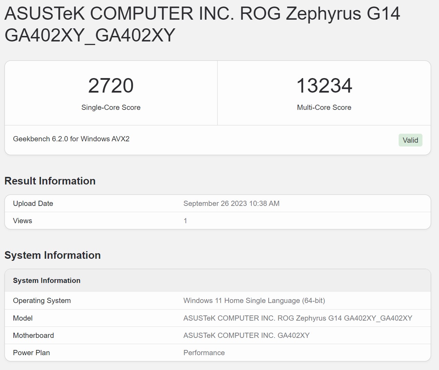
Task: Click the 2720 single-core score number
Action: tap(111, 86)
